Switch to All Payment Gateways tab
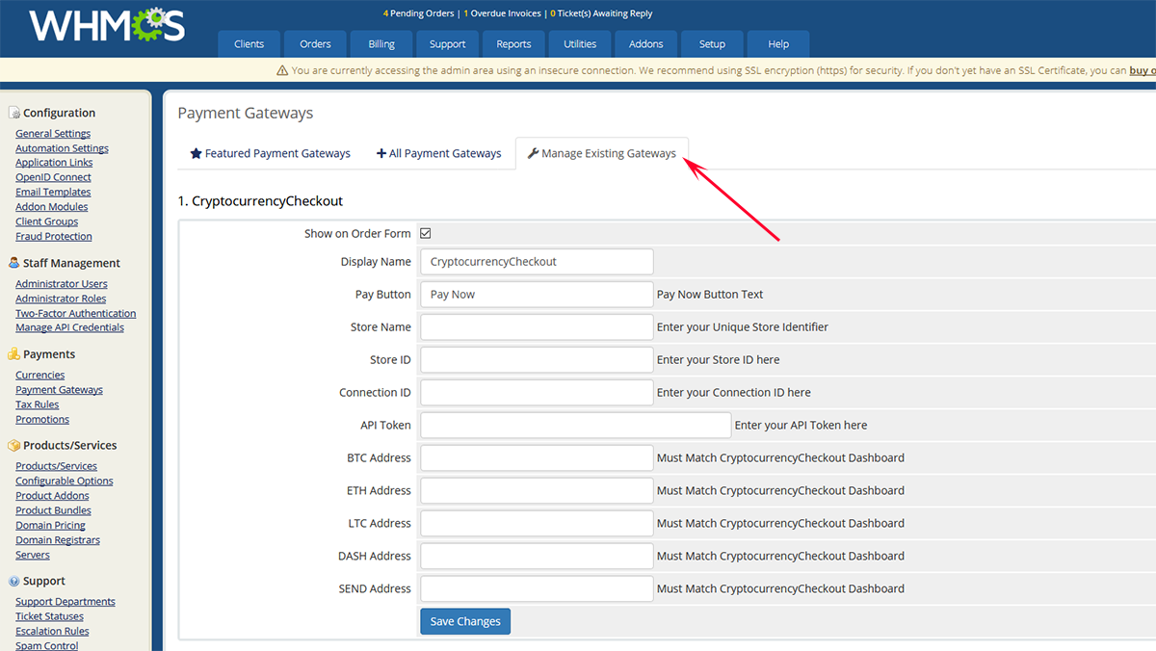This screenshot has width=1156, height=651. click(x=438, y=153)
